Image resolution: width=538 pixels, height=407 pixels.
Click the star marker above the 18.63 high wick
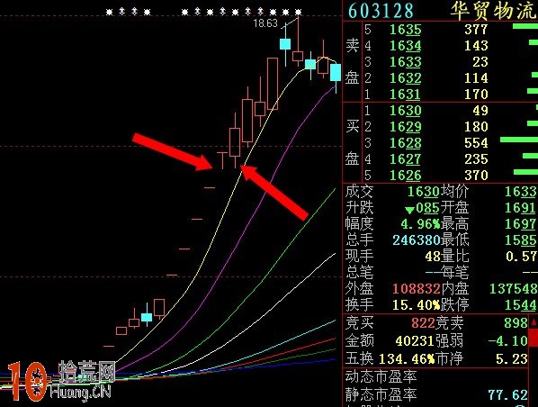pyautogui.click(x=298, y=13)
